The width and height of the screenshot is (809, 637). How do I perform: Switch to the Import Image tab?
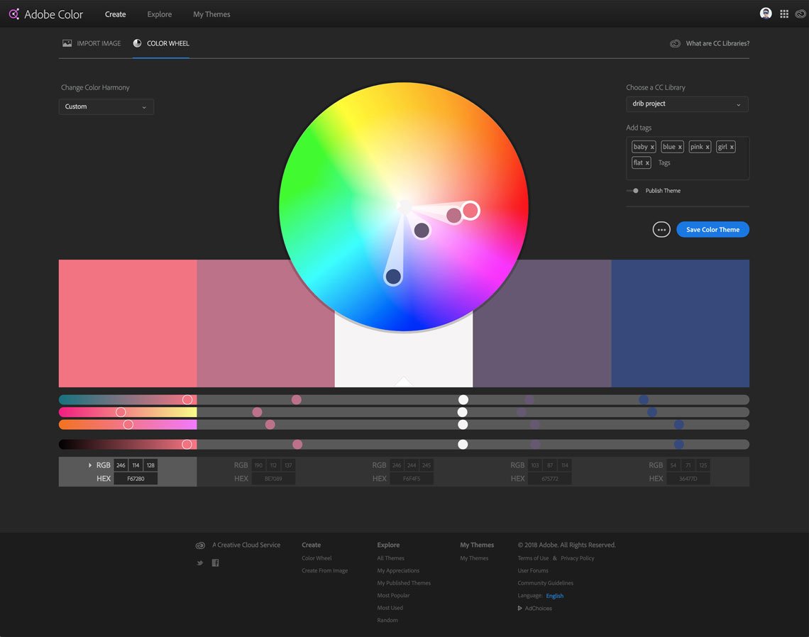pos(92,43)
